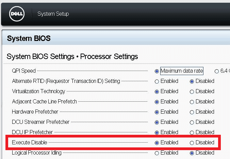Set Execute Disable to Enabled
The width and height of the screenshot is (230, 159).
[x=157, y=143]
